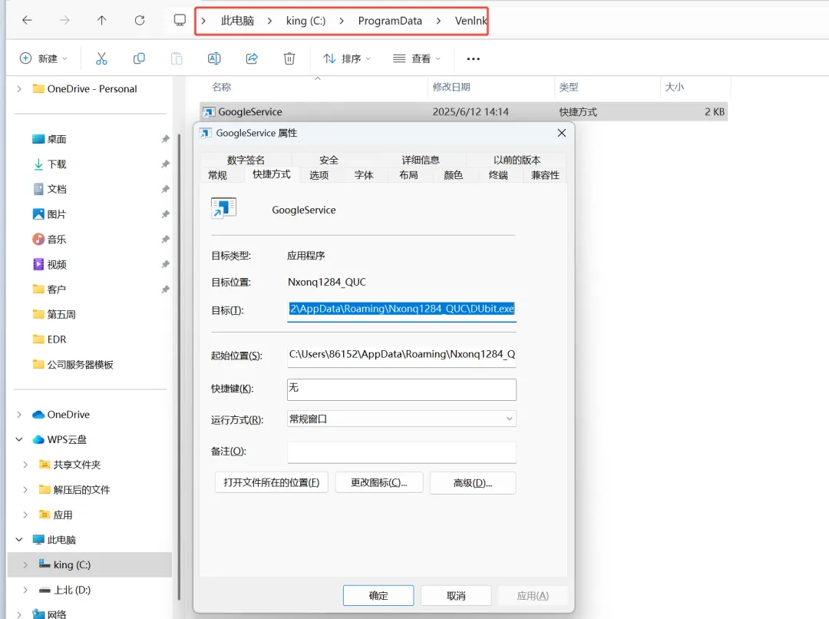Open the 运行方式 combo box
Screen dimensions: 829x619
click(x=401, y=419)
